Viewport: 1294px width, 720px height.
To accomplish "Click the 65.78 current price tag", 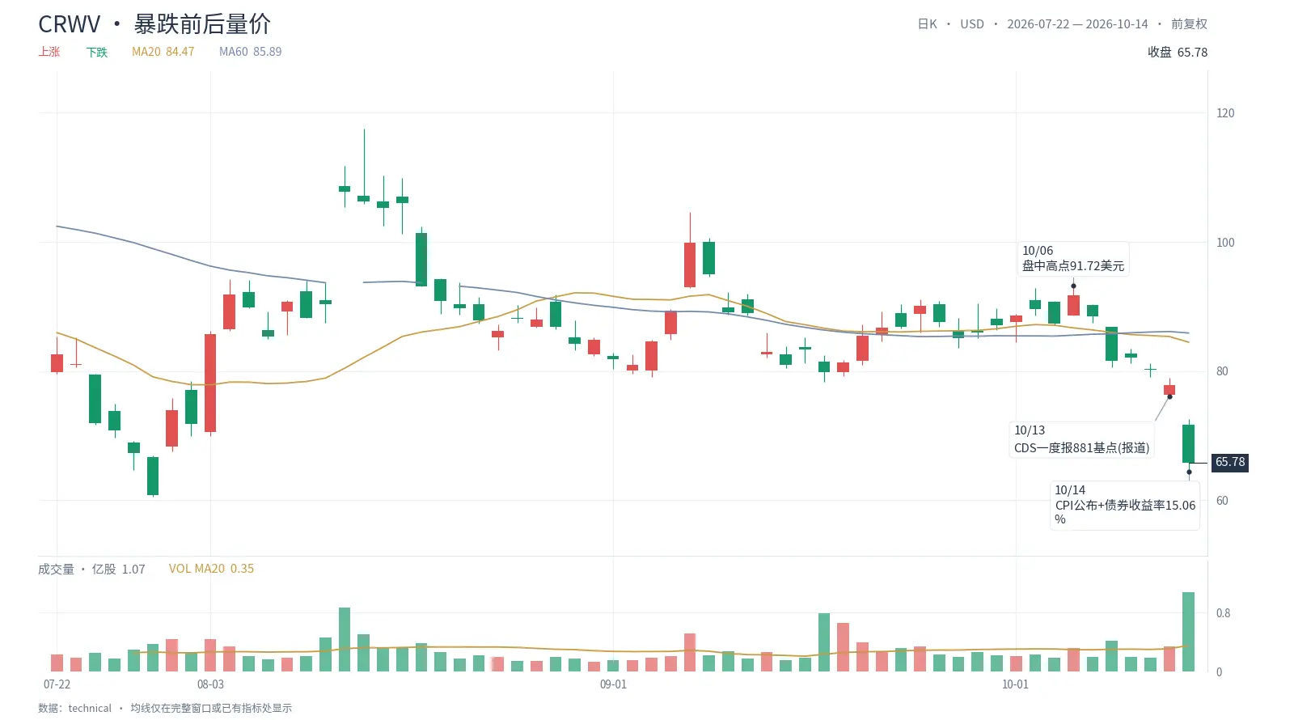I will pos(1230,462).
